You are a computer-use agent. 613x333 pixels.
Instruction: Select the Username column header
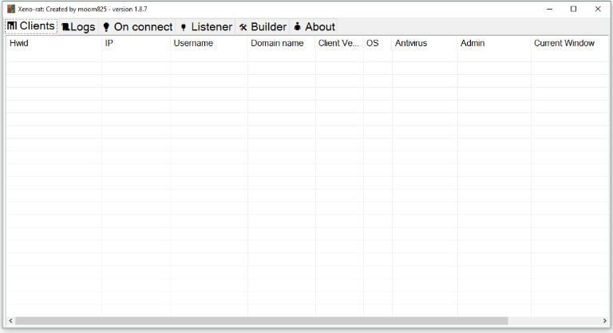(208, 43)
